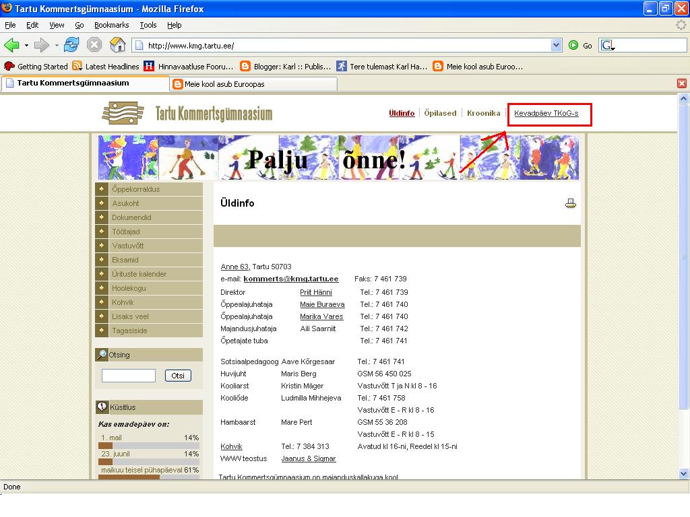
Task: Click the Back arrow navigation button
Action: pyautogui.click(x=11, y=45)
